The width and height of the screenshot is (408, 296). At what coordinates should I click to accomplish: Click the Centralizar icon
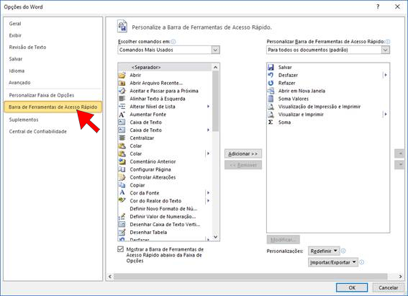tap(122, 138)
